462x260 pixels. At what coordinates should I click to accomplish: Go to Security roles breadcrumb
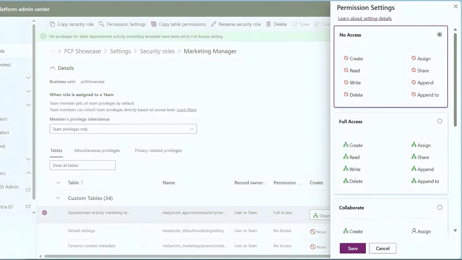click(x=157, y=51)
